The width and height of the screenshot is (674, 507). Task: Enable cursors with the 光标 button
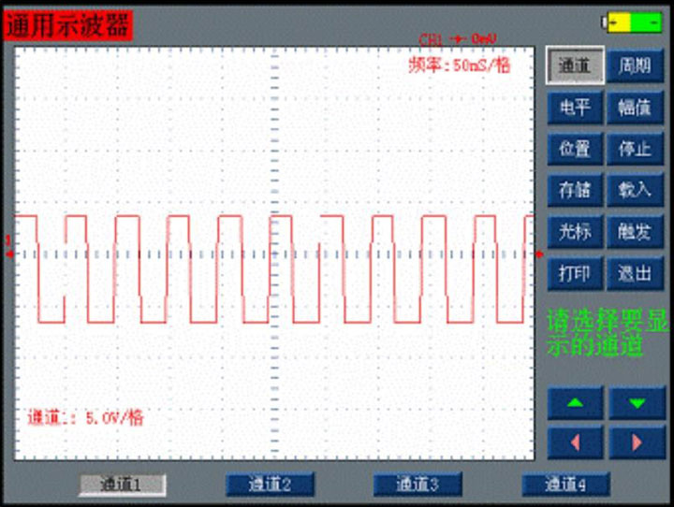coord(575,232)
